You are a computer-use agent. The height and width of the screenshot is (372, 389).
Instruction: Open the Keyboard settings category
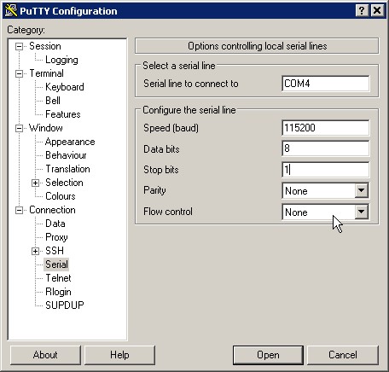[x=65, y=87]
